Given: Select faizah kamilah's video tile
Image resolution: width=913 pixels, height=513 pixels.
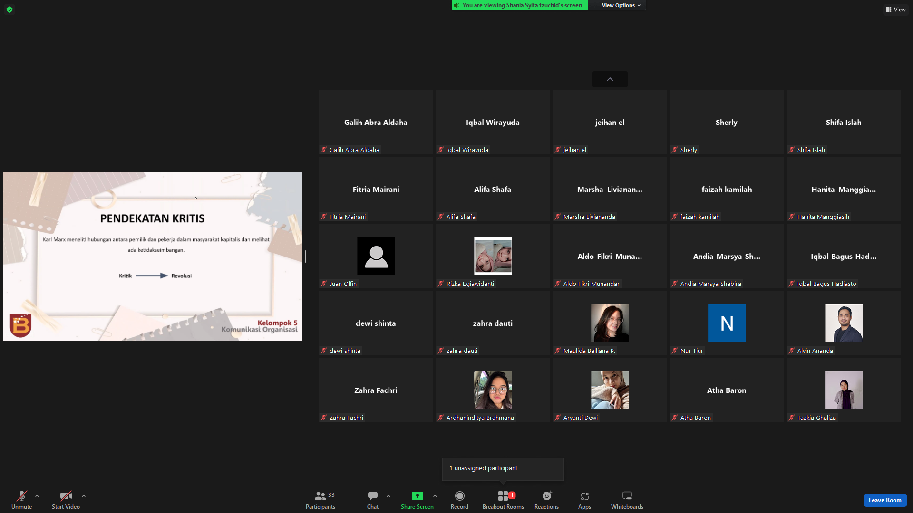Looking at the screenshot, I should tap(727, 190).
